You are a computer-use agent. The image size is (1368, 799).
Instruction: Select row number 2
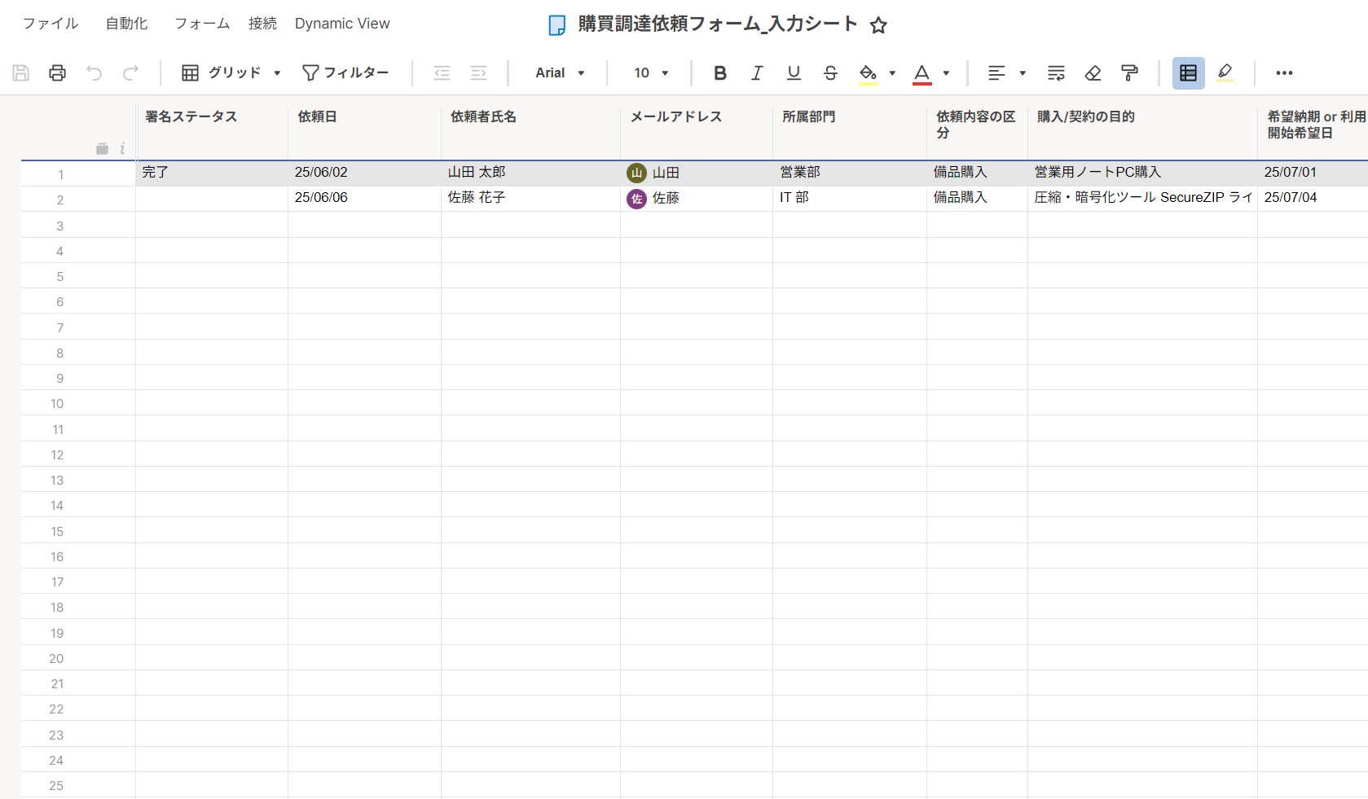[x=60, y=200]
